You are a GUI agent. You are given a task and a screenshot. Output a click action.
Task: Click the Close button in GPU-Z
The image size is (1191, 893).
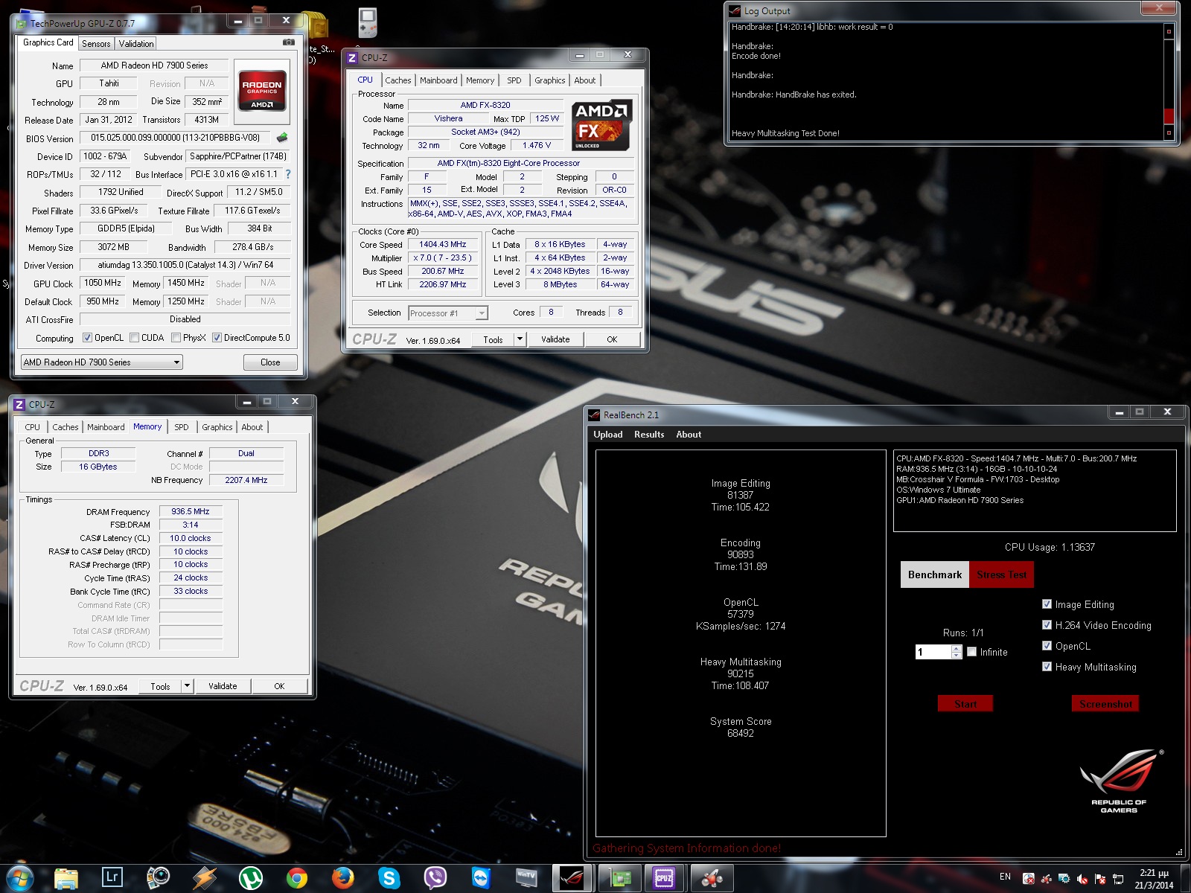click(x=270, y=362)
